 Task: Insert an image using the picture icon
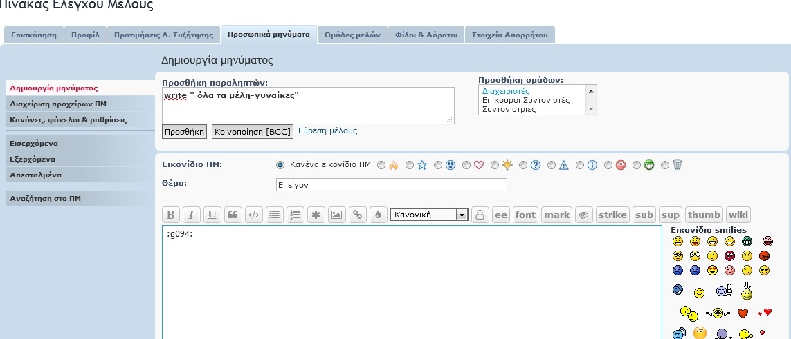coord(337,215)
